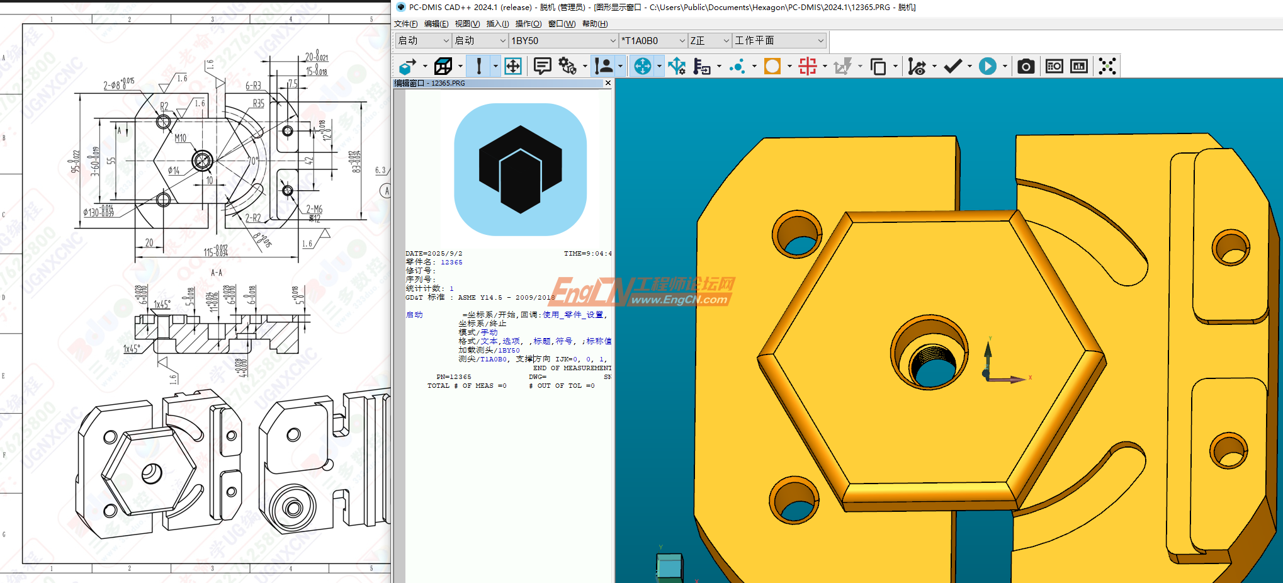Open the 窗口(W) menu
The height and width of the screenshot is (583, 1283).
click(x=562, y=24)
